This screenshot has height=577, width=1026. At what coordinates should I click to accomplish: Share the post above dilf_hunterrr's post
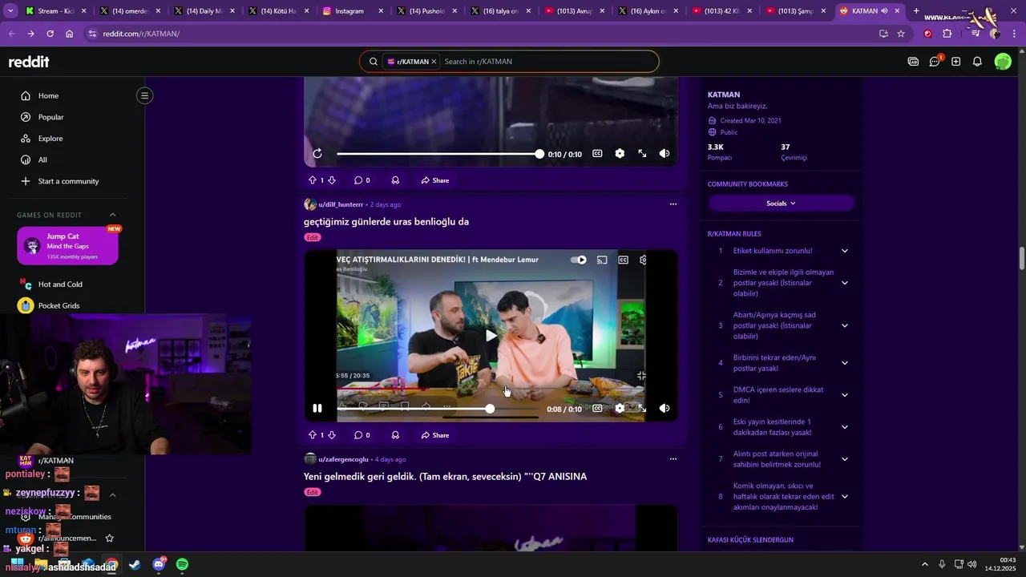click(x=435, y=180)
